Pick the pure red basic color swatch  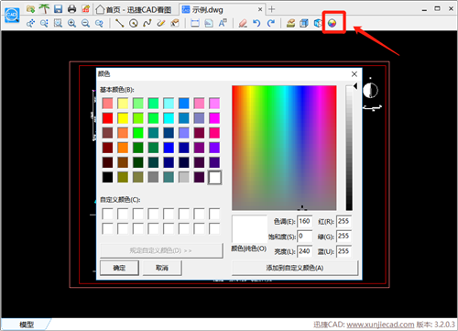(x=107, y=118)
